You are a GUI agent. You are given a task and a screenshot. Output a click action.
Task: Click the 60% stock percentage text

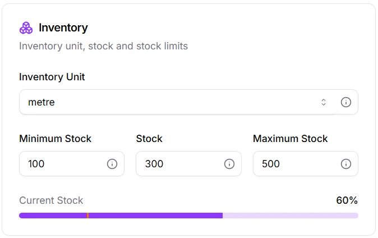click(x=347, y=200)
